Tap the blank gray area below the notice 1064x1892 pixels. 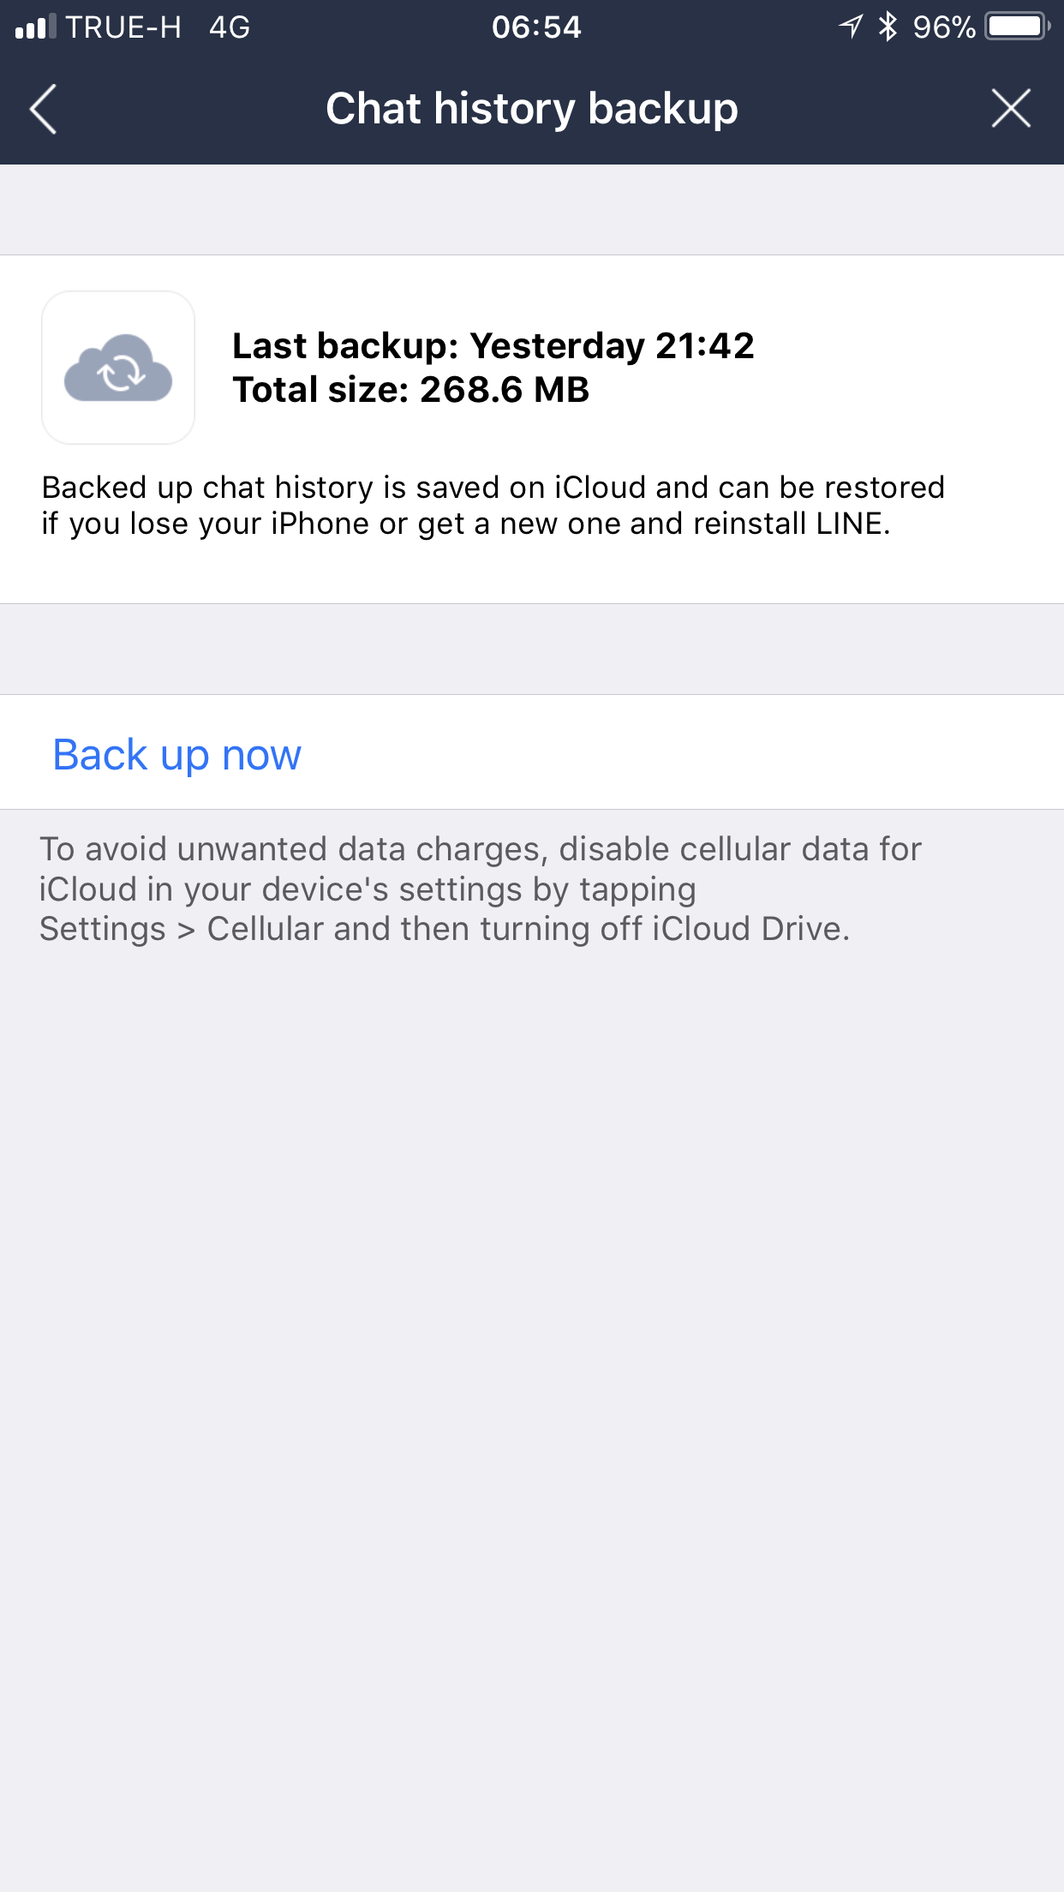[x=531, y=1371]
